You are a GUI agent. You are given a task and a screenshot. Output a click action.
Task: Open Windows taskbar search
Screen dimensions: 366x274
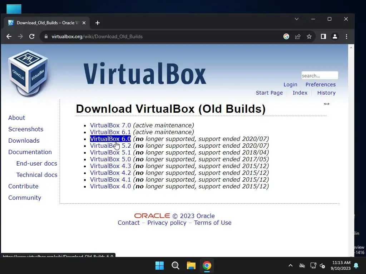click(175, 265)
